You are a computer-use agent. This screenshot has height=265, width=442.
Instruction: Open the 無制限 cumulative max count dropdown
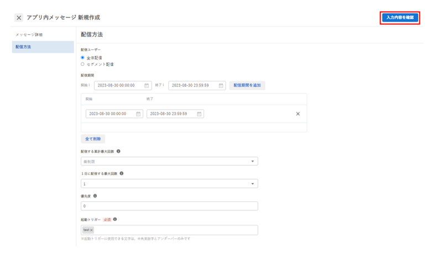tap(169, 161)
